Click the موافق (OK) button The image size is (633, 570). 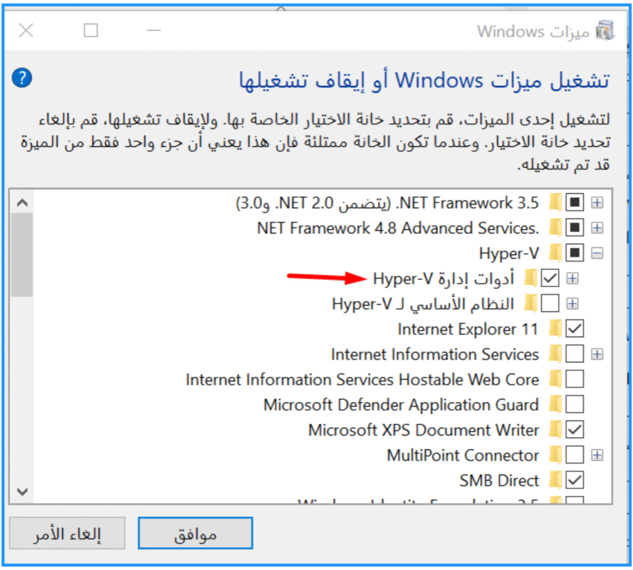click(195, 534)
